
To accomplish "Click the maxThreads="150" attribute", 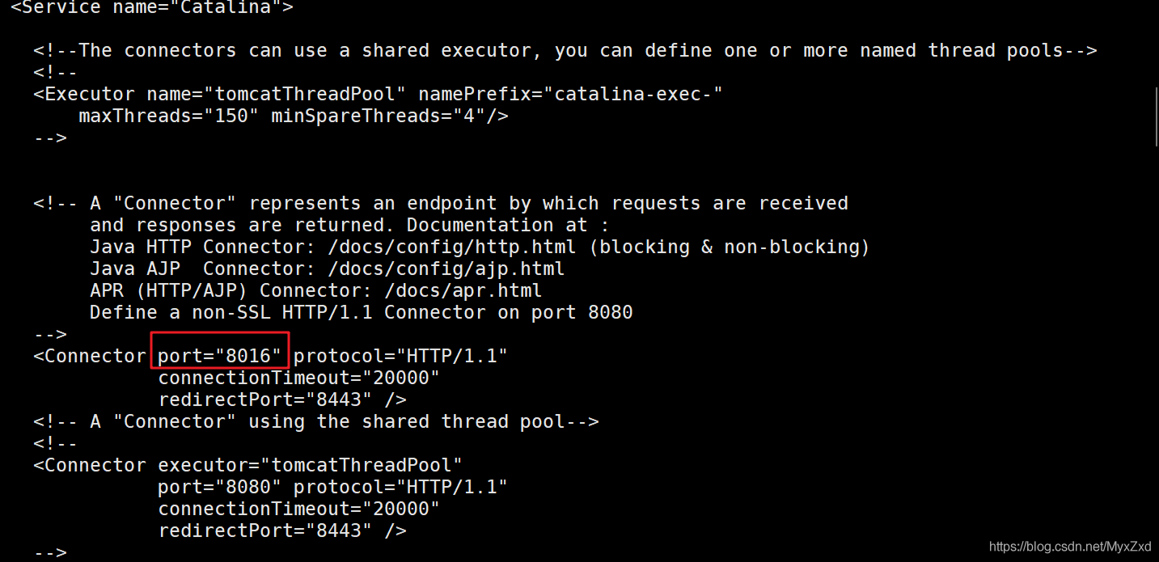I will 168,116.
